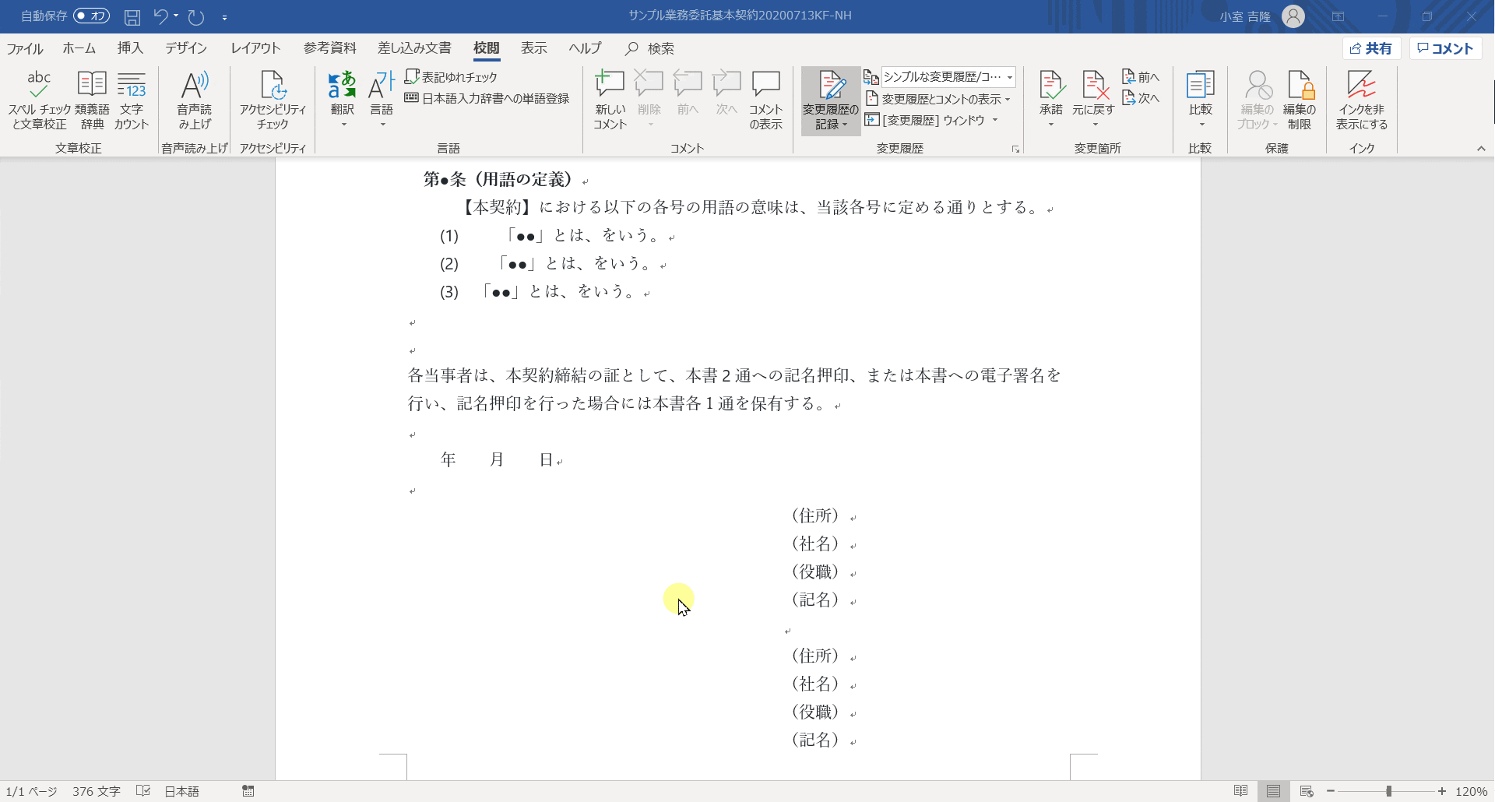Open the [変更履歴] ウィンドウ pane
The height and width of the screenshot is (802, 1495).
pyautogui.click(x=925, y=120)
